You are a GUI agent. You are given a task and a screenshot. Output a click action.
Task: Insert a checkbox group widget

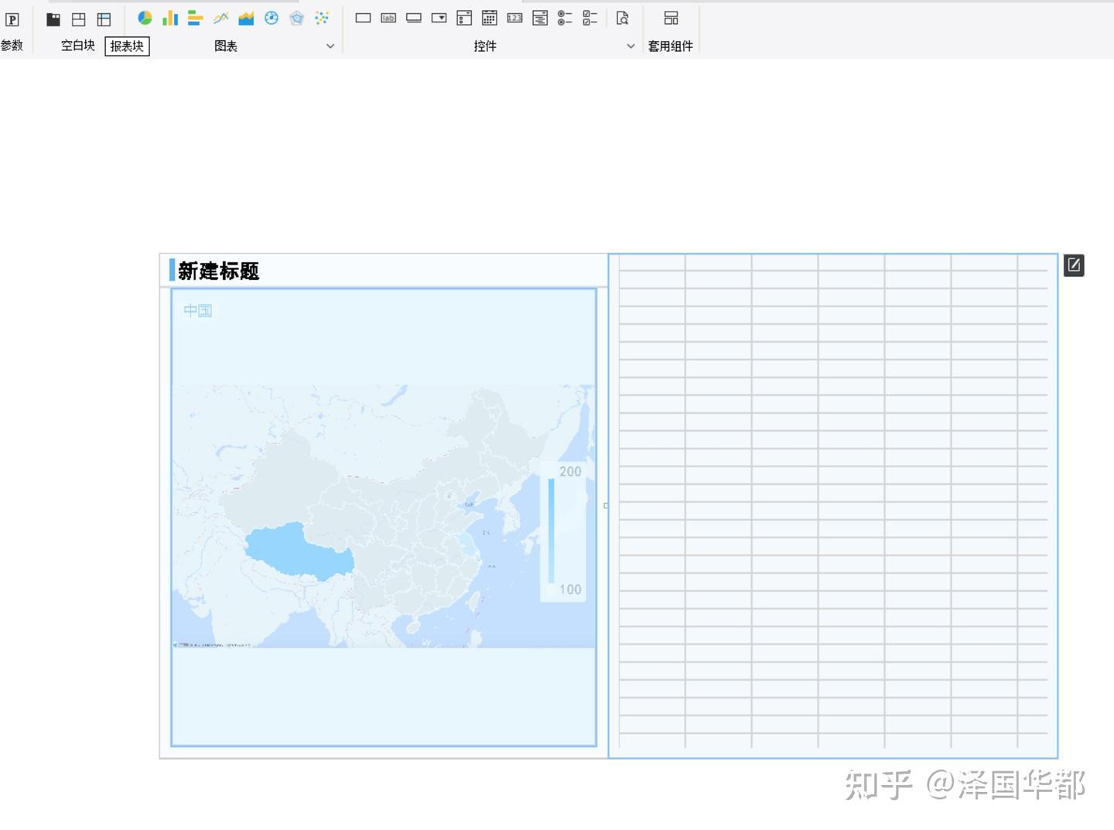(589, 18)
